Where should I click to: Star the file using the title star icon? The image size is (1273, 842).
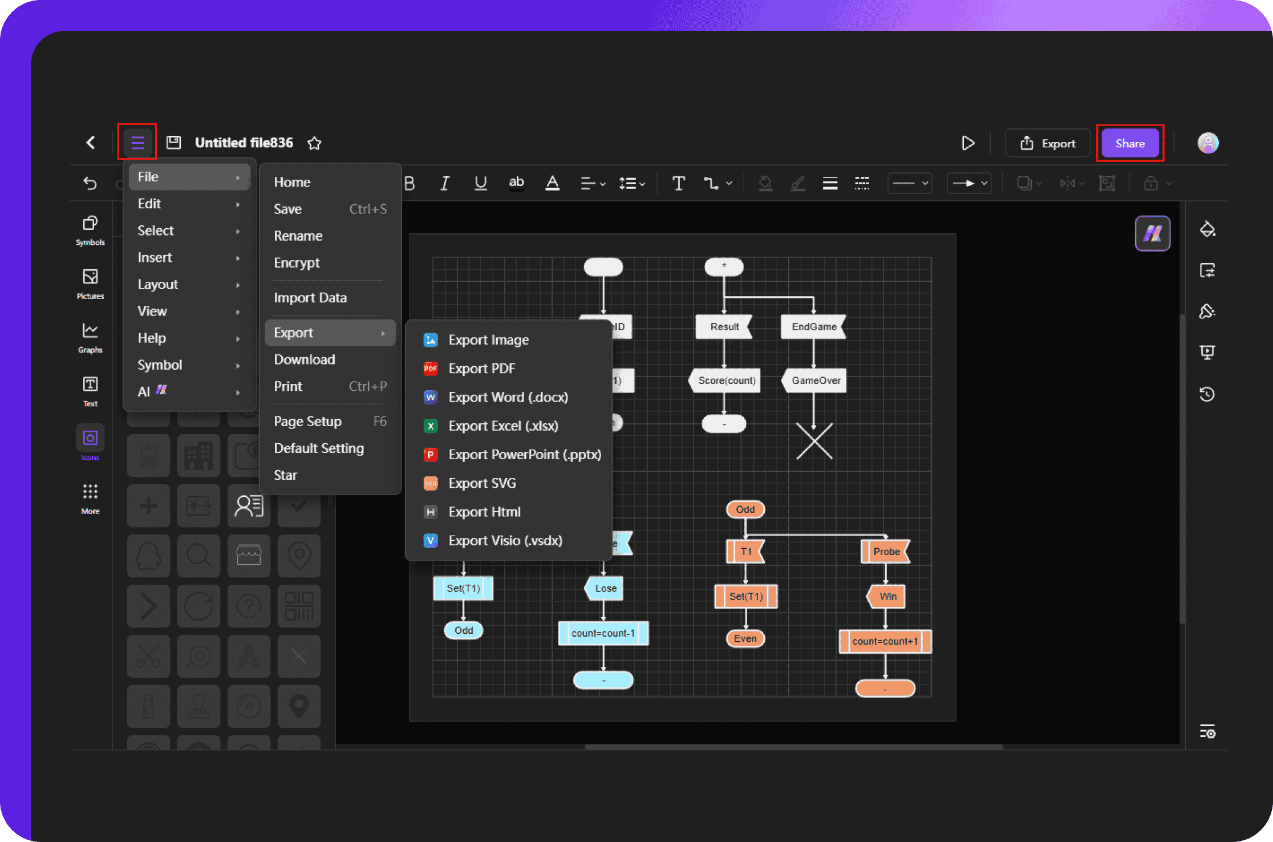(314, 143)
